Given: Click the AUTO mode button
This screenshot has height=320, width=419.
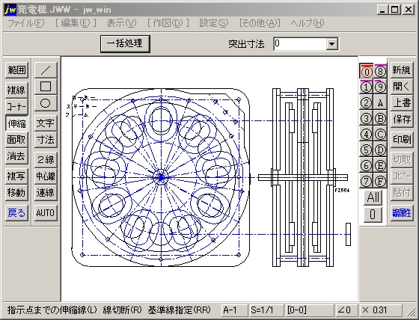Looking at the screenshot, I should click(46, 213).
